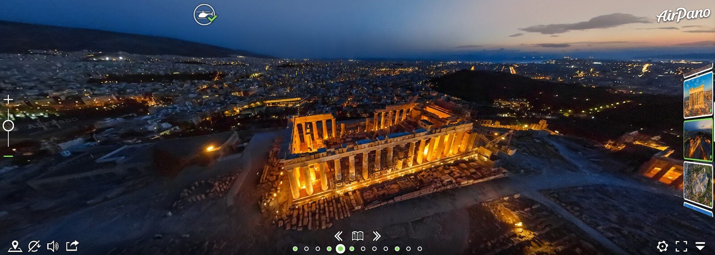715x255 pixels.
Task: Open the AirPano logo link
Action: (683, 15)
